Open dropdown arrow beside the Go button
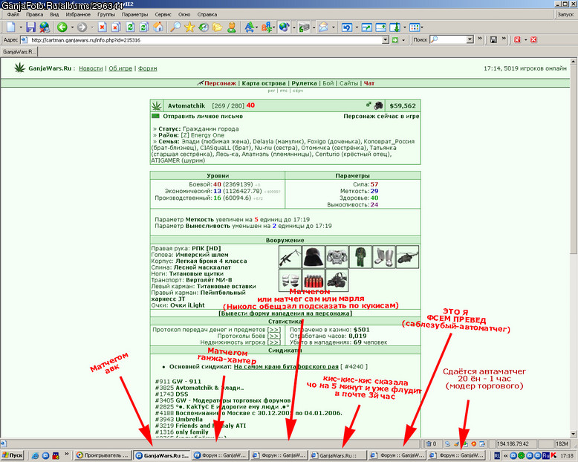578x462 pixels. coord(403,40)
